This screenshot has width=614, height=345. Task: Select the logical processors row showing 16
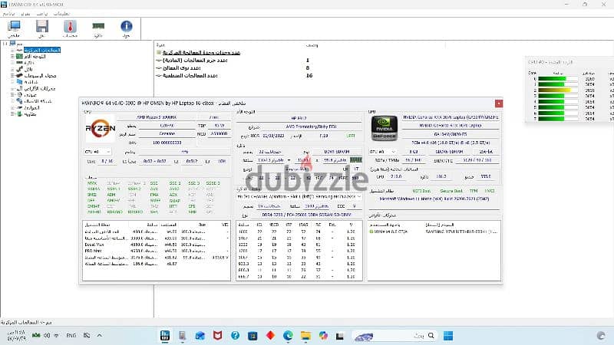[235, 75]
